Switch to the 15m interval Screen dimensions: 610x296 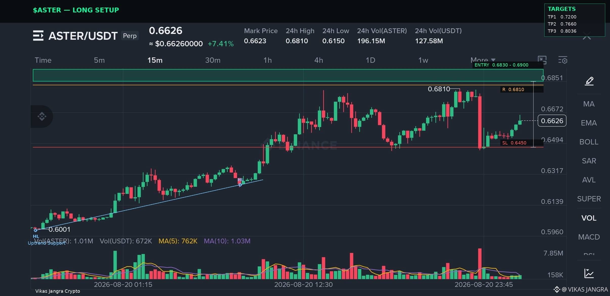pyautogui.click(x=155, y=60)
